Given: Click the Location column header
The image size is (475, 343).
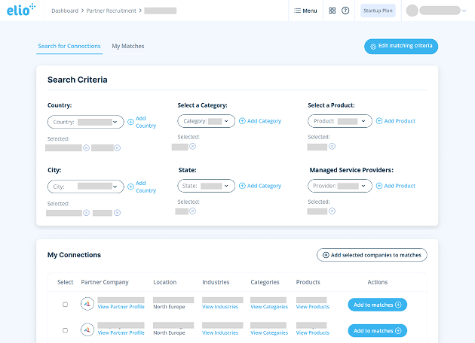Looking at the screenshot, I should [x=165, y=282].
